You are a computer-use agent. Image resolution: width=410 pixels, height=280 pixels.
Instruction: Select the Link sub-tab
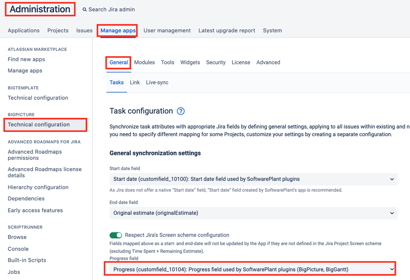(135, 82)
